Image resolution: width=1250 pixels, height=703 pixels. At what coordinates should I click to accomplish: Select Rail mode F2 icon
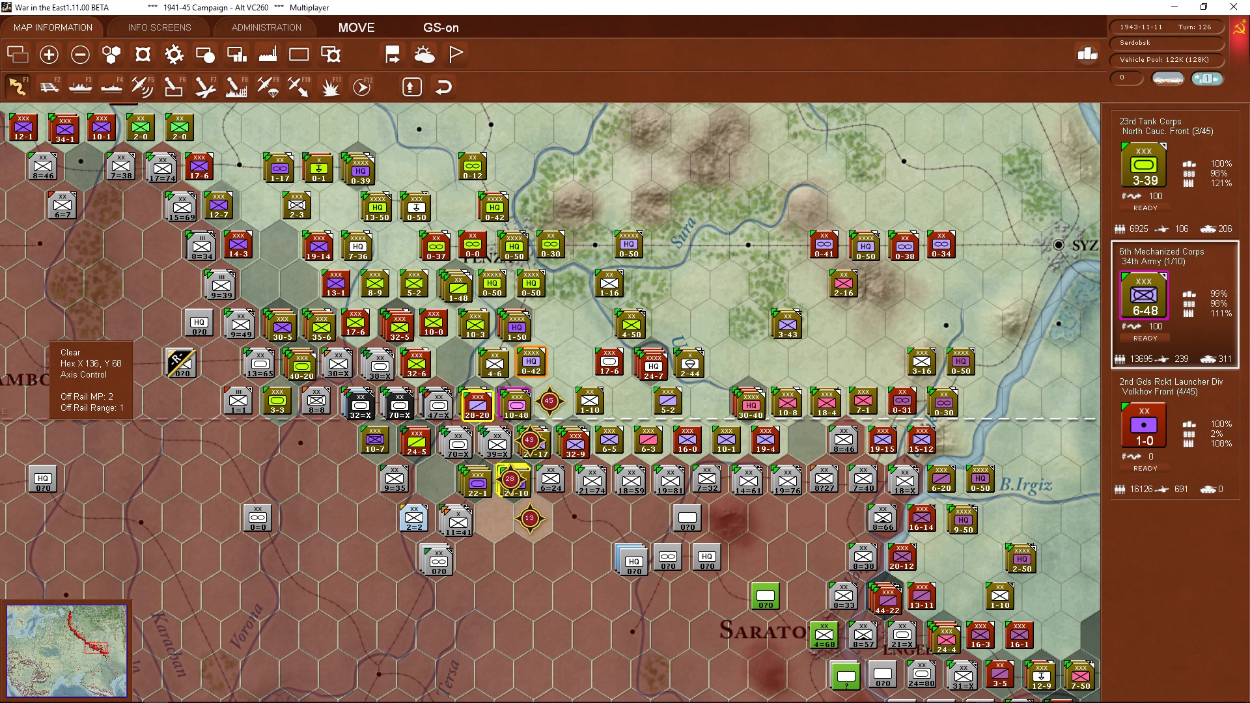pos(49,87)
